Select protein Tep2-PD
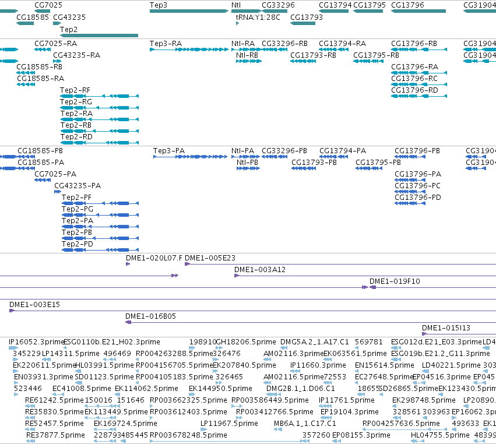 (78, 244)
